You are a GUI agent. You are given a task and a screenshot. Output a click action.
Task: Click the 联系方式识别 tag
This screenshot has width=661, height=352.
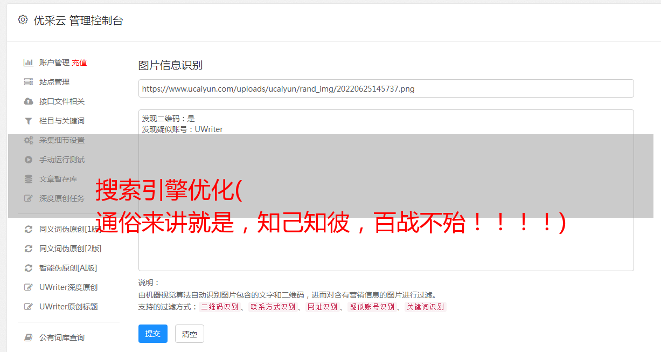coord(273,307)
